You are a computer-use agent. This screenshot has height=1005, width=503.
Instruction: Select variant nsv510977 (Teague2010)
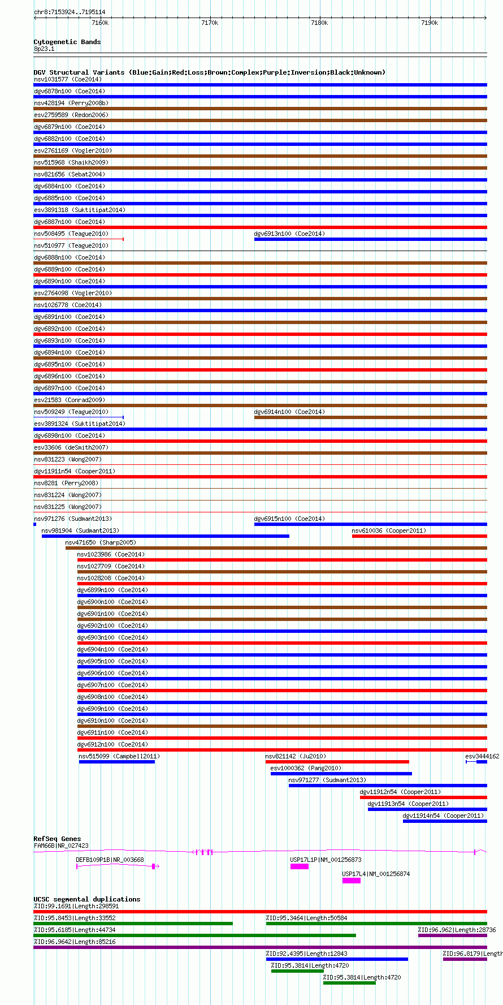click(261, 251)
